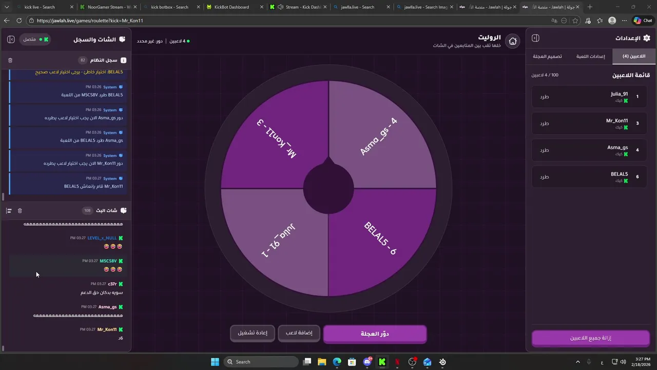
Task: Click the stream chat count badge 108
Action: point(87,211)
